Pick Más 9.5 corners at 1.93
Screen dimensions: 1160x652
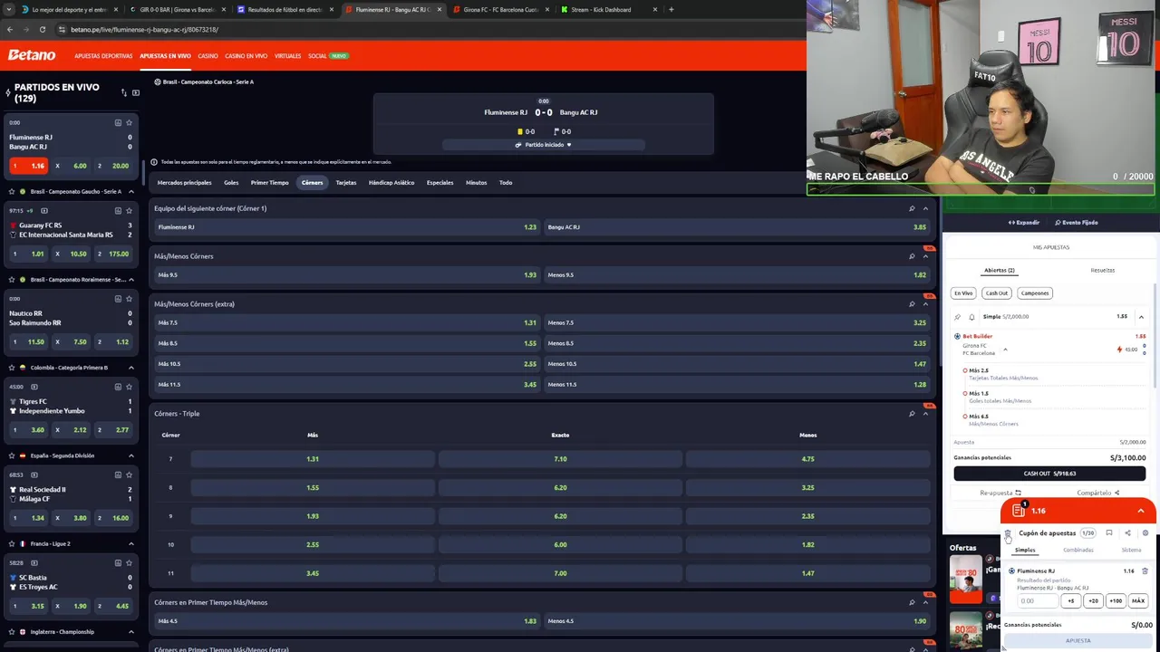pos(347,275)
